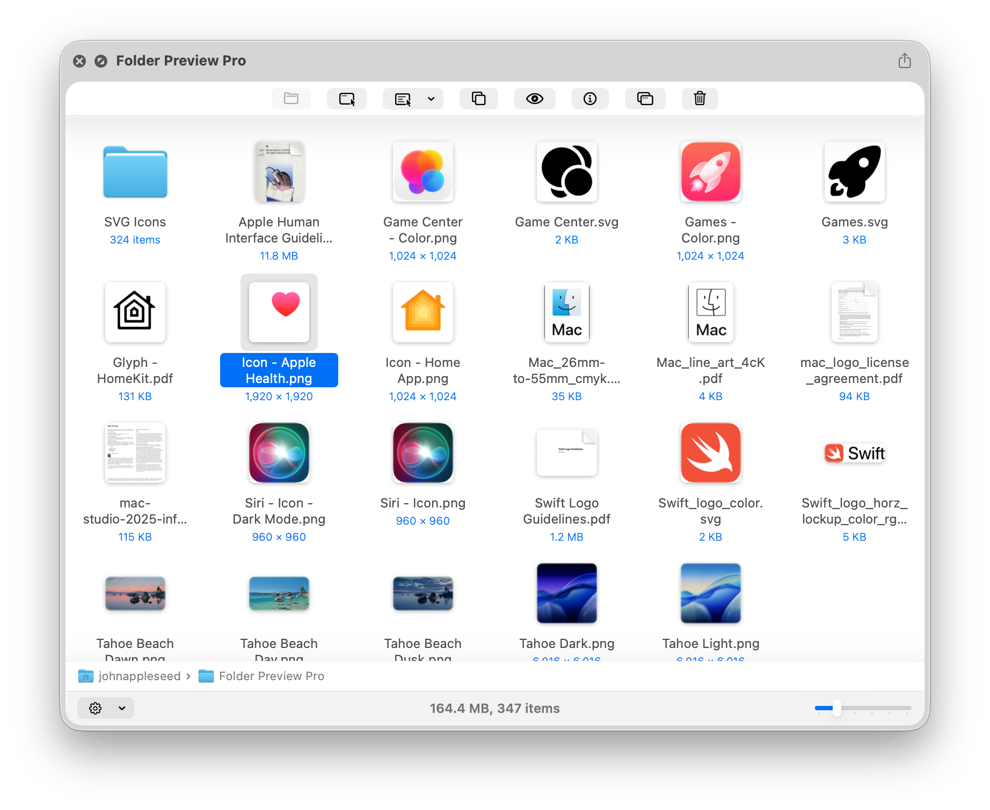
Task: Select Swift_logo_horz_lockup_color thumbnail
Action: coord(855,453)
